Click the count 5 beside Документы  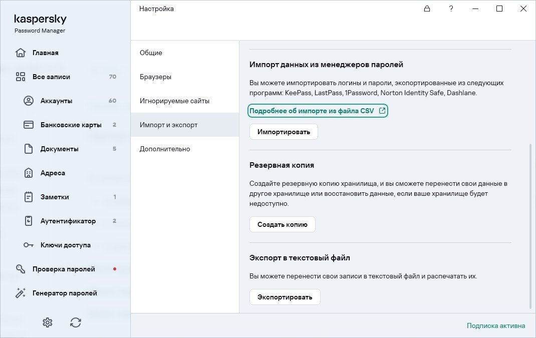click(x=115, y=149)
